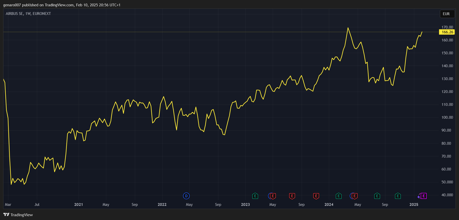Click the 60.00 price axis label
This screenshot has height=220, width=459.
[x=446, y=169]
